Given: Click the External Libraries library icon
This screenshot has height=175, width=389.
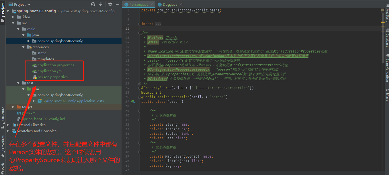Looking at the screenshot, I should 14,125.
